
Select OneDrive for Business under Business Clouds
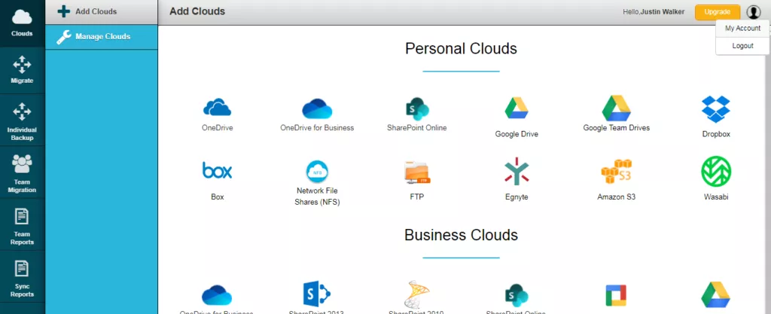coord(216,299)
